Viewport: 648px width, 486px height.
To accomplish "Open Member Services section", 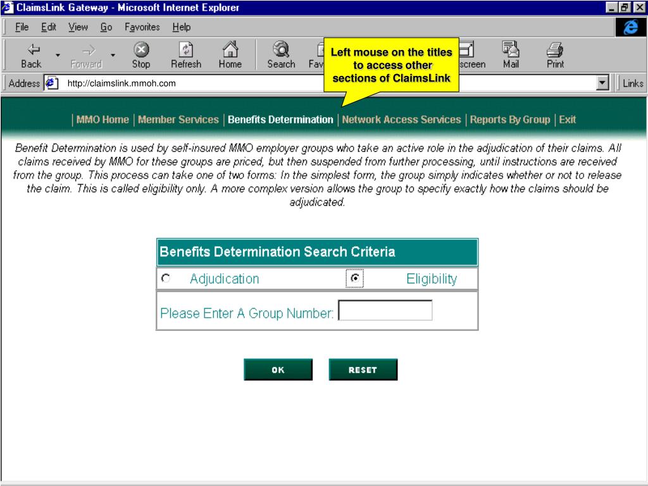I will click(x=178, y=120).
